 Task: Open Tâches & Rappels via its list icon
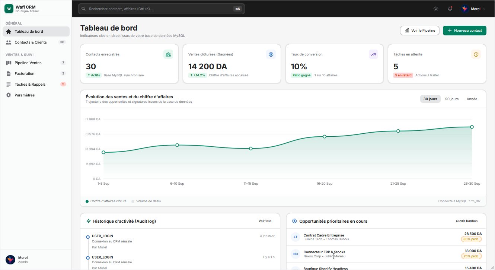coord(9,85)
